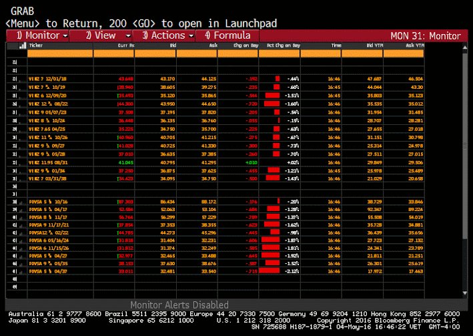The image size is (473, 336).
Task: Click -2.12% percent change in PDVSA 04/37 row
Action: (x=292, y=271)
